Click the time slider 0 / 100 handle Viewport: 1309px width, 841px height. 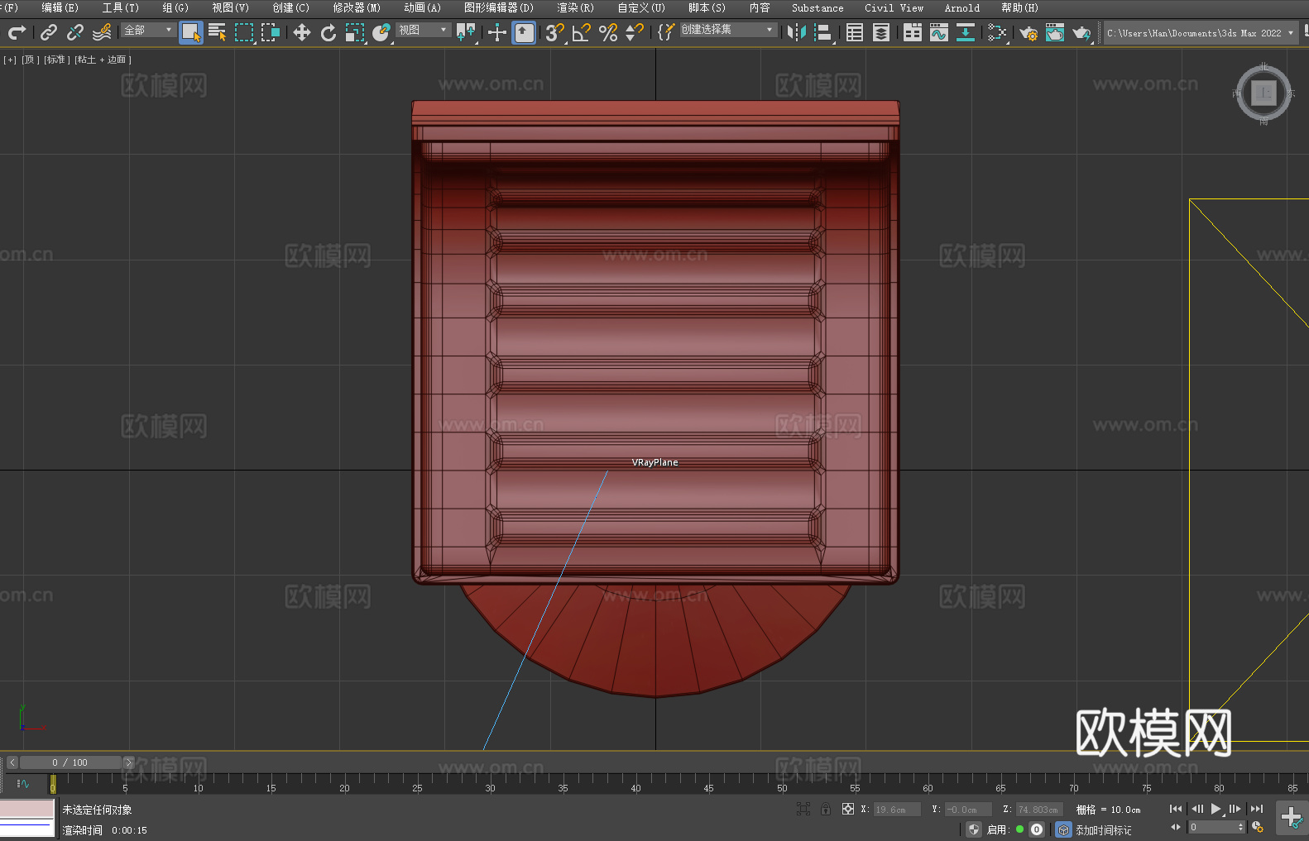point(70,762)
